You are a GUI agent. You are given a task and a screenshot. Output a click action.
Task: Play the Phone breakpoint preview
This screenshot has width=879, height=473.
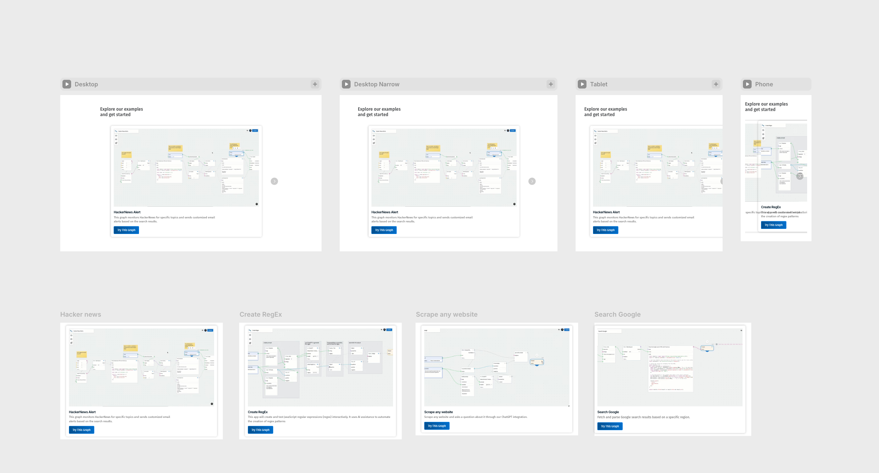coord(747,84)
